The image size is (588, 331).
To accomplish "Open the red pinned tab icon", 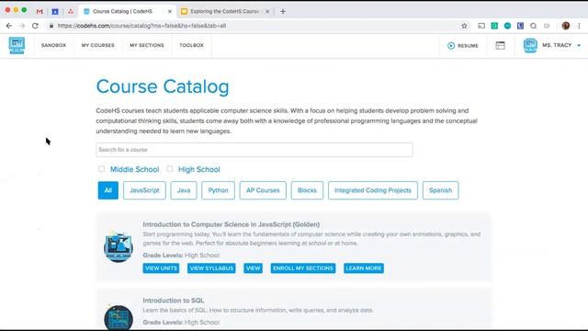I will click(x=71, y=12).
